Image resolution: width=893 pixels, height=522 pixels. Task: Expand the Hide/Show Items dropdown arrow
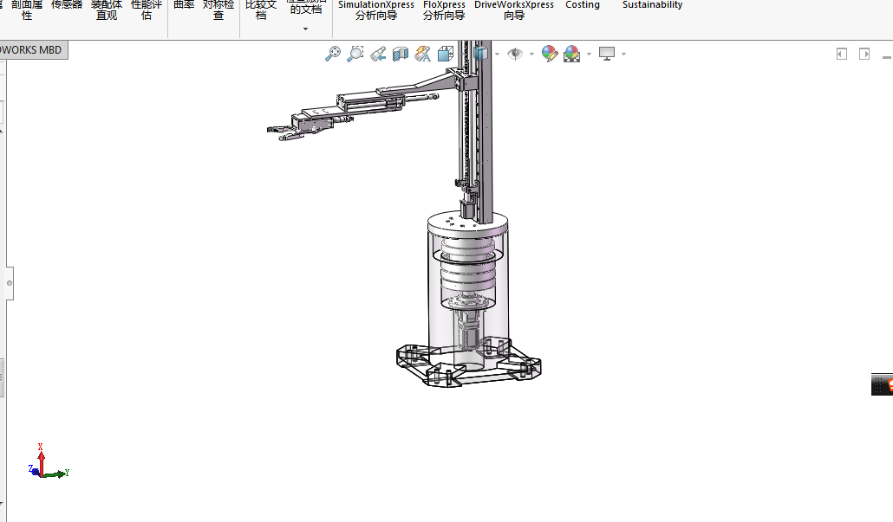532,55
